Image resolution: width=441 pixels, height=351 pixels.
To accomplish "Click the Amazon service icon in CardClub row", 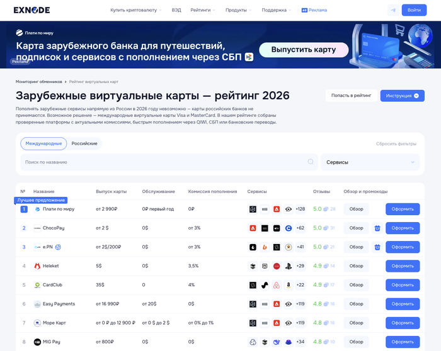I will point(288,285).
